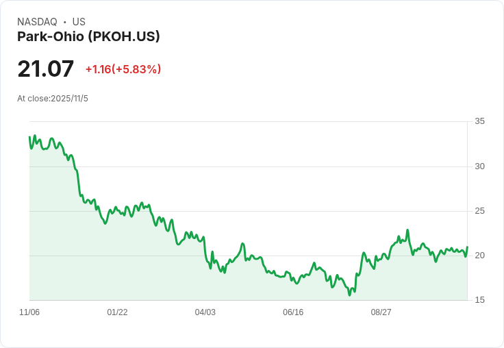Click the At close 2025/11/5 text
Image resolution: width=504 pixels, height=348 pixels.
53,99
